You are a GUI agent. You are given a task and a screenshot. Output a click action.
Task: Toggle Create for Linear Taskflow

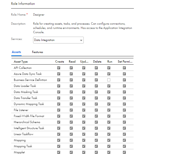coord(59,134)
